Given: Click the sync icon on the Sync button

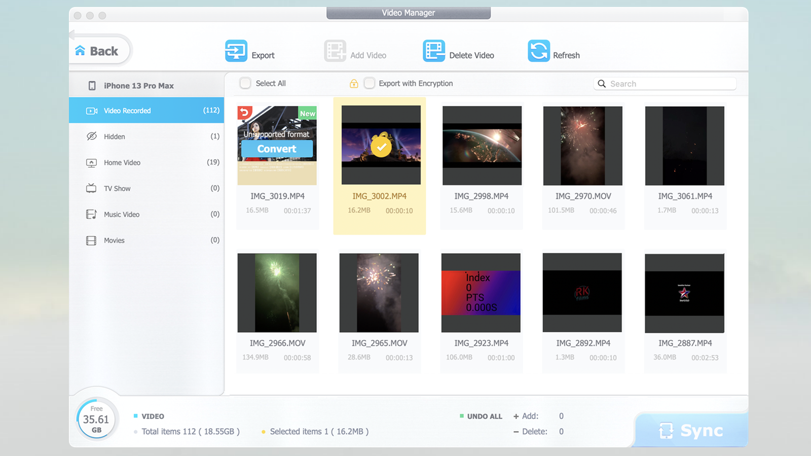Looking at the screenshot, I should (x=666, y=431).
